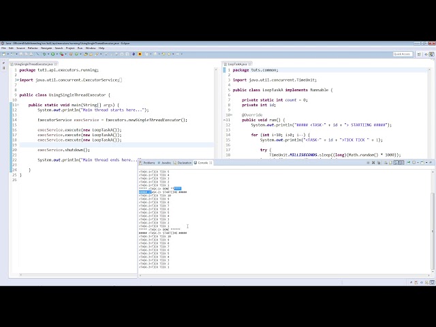Open the Refactor menu
The width and height of the screenshot is (436, 327).
33,48
